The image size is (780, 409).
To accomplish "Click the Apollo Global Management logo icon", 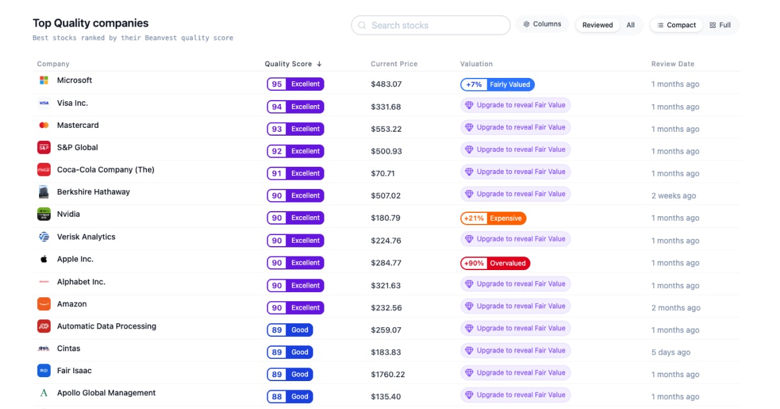I will click(44, 393).
